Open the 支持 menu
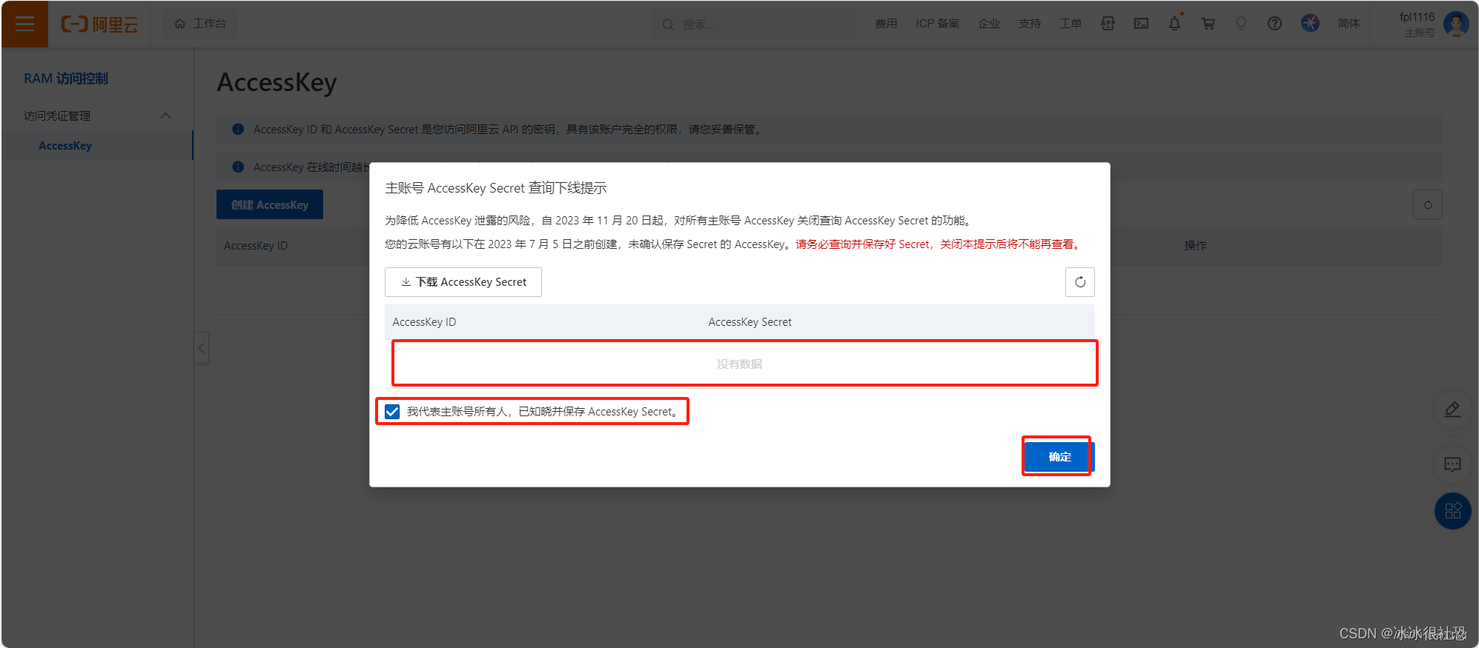Image resolution: width=1479 pixels, height=648 pixels. [x=1030, y=24]
